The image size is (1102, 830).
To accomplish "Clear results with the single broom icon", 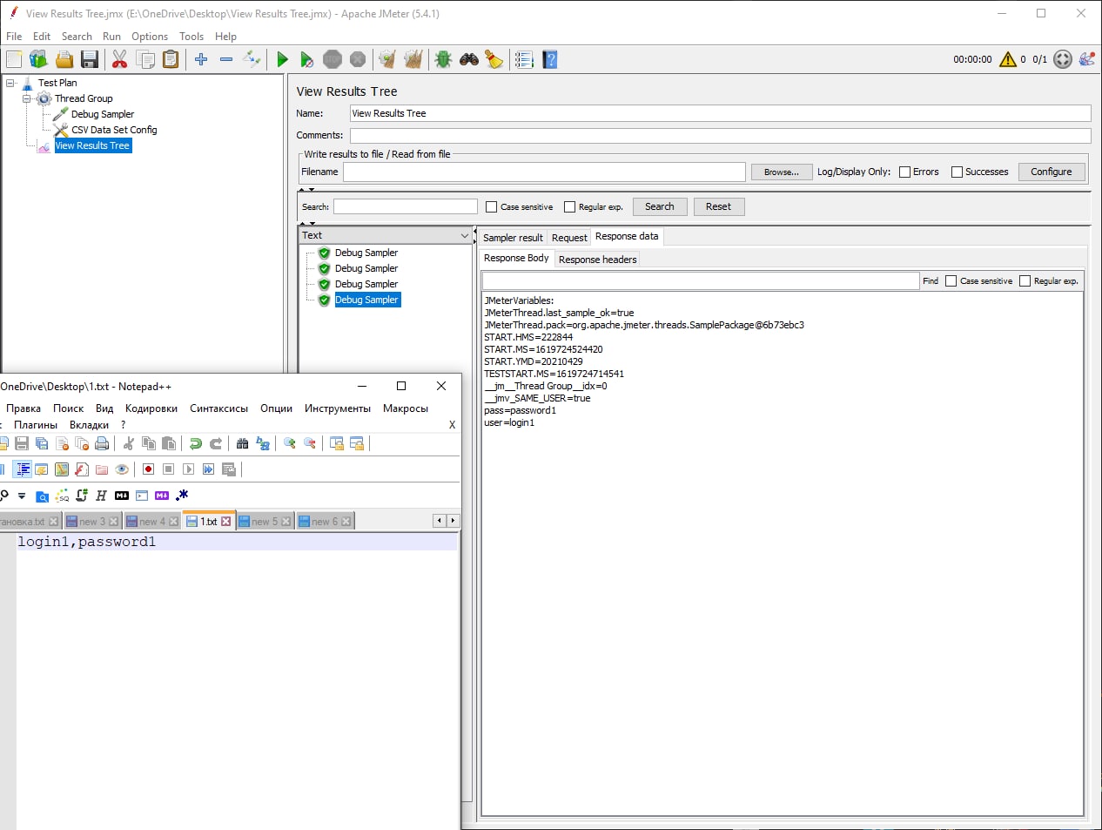I will (x=387, y=59).
